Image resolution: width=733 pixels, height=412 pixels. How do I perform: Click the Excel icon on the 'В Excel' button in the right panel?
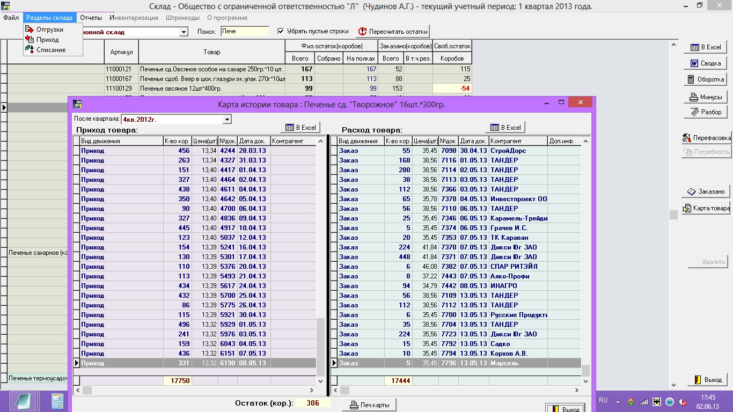pyautogui.click(x=694, y=47)
